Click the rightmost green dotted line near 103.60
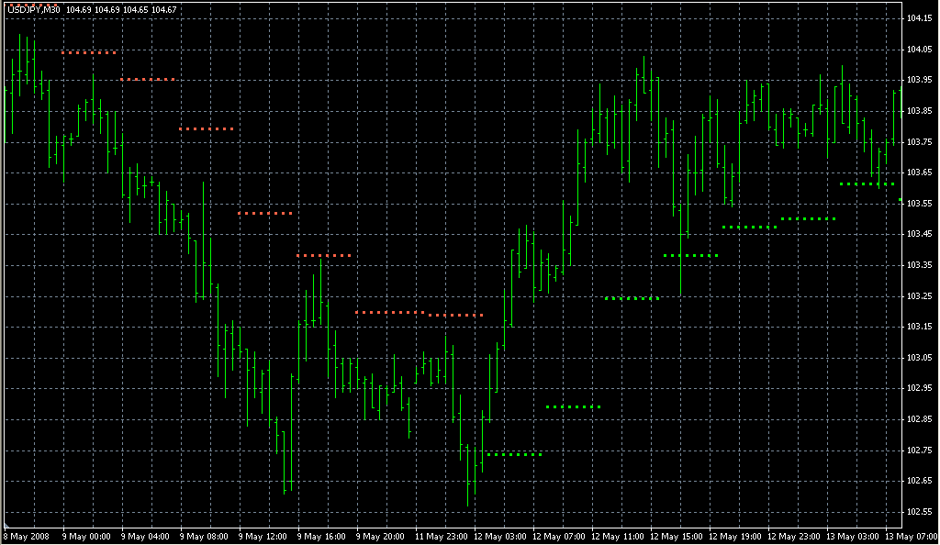 click(x=867, y=184)
